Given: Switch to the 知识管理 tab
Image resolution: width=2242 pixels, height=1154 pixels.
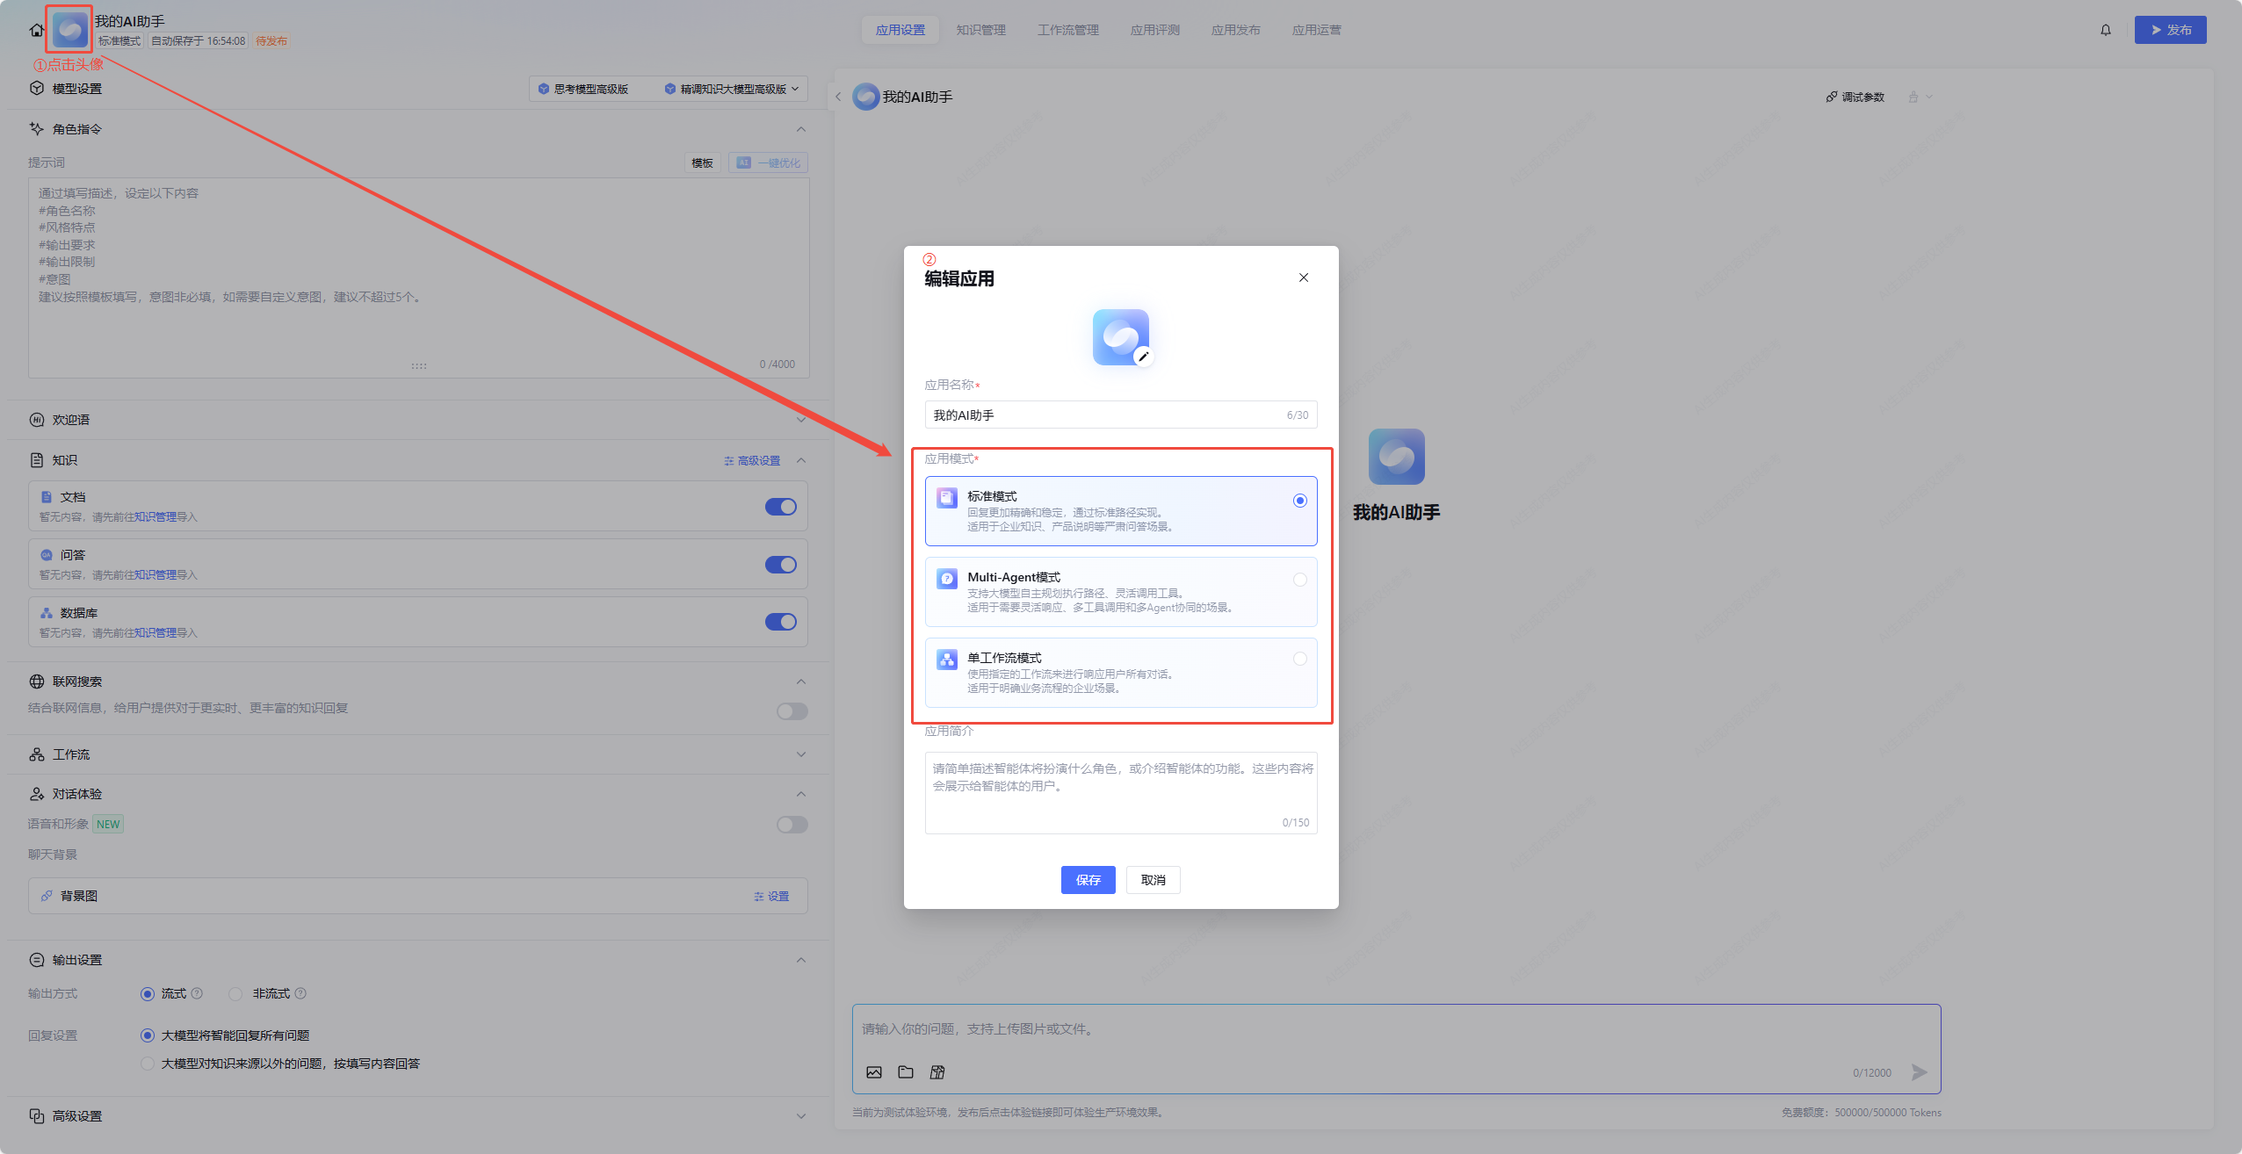Looking at the screenshot, I should (x=980, y=30).
